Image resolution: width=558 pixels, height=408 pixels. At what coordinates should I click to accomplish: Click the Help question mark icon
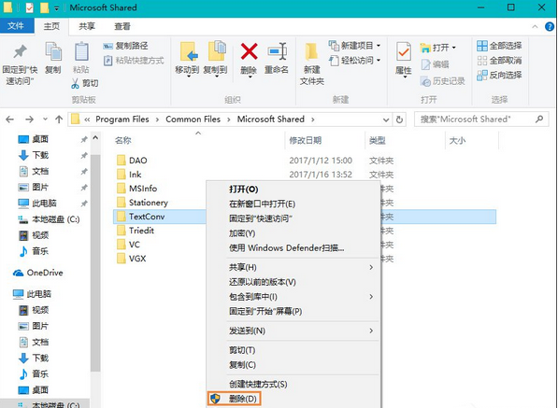549,26
